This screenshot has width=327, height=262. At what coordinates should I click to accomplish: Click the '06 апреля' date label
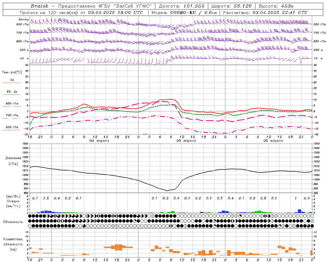(273, 141)
